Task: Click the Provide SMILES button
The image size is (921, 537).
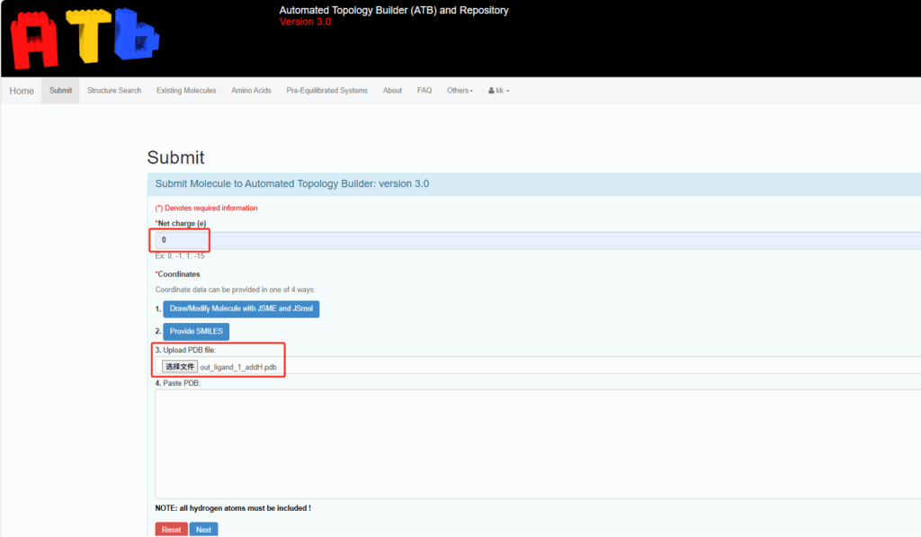Action: (x=196, y=331)
